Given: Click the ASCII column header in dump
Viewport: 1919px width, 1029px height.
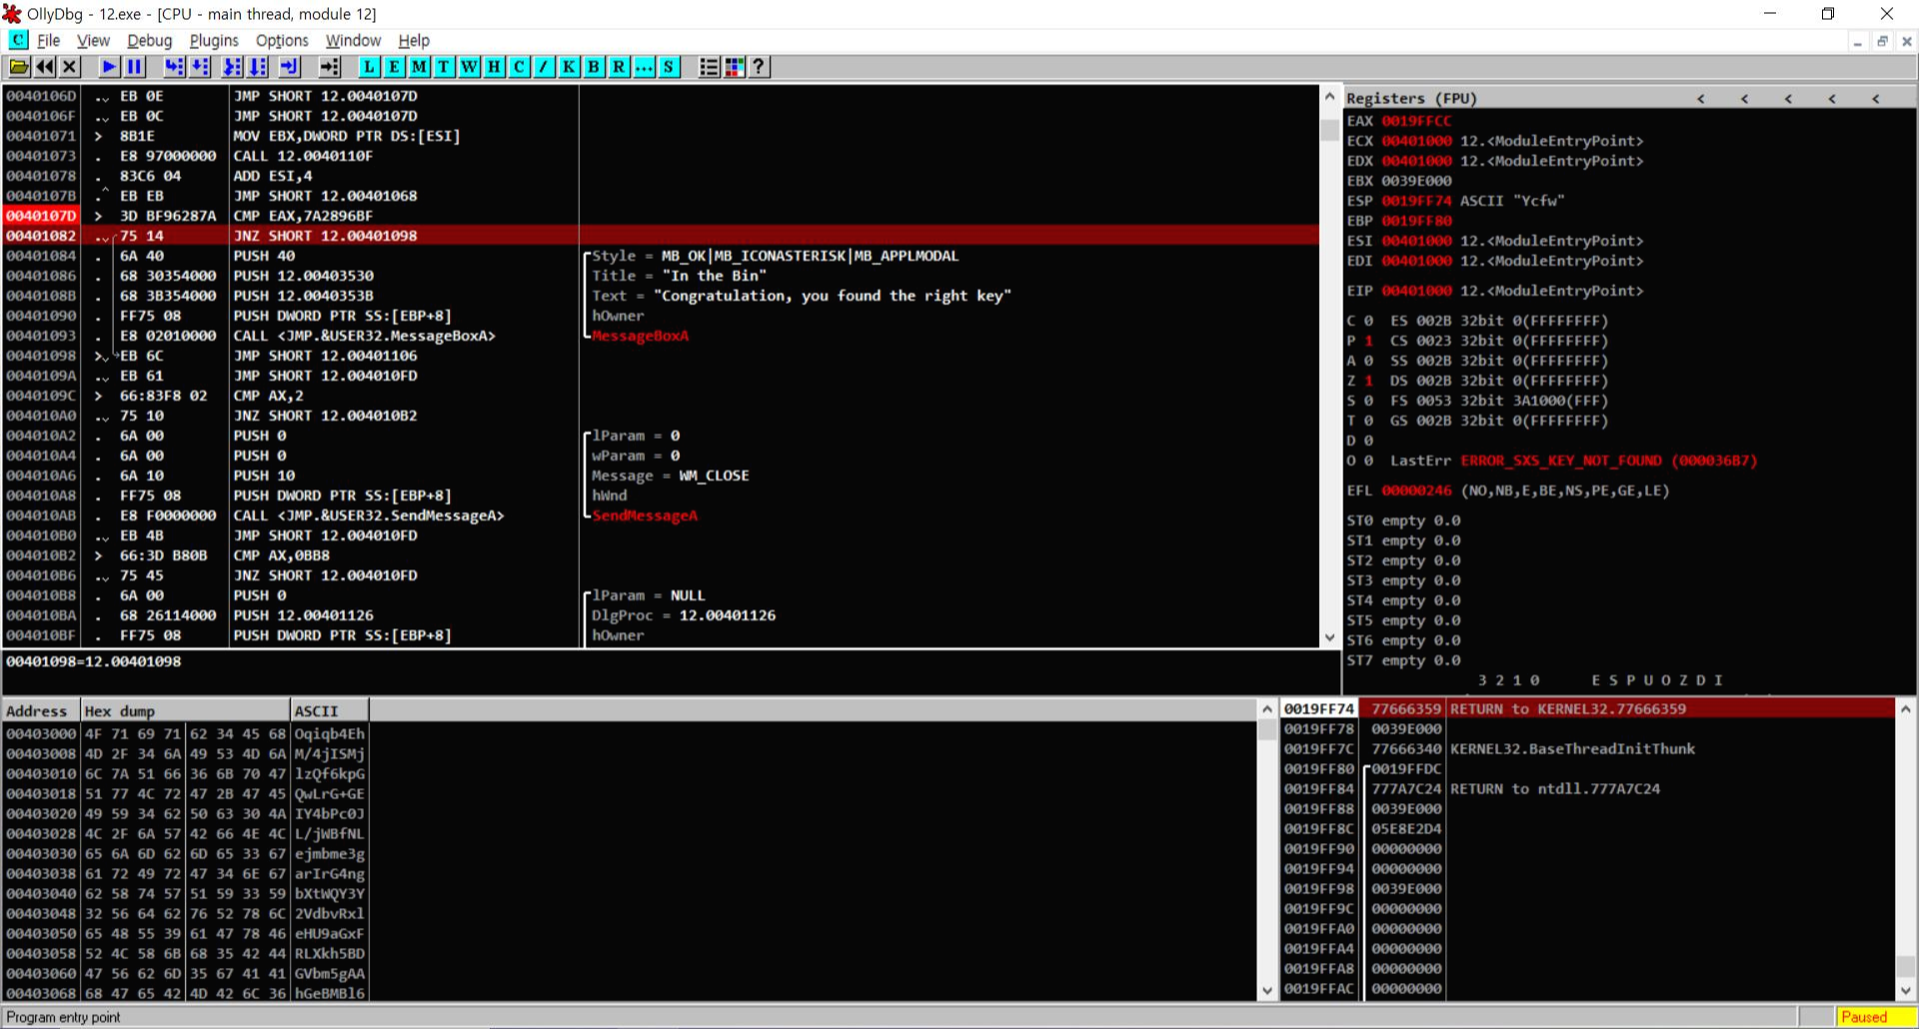Looking at the screenshot, I should (x=330, y=711).
